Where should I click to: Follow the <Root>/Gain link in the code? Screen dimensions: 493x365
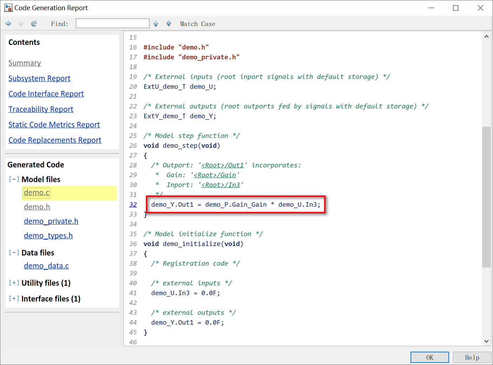tap(215, 175)
